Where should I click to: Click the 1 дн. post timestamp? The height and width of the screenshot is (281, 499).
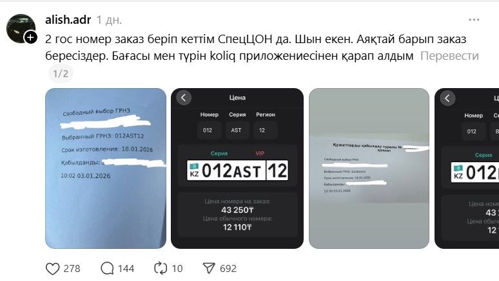pyautogui.click(x=109, y=20)
